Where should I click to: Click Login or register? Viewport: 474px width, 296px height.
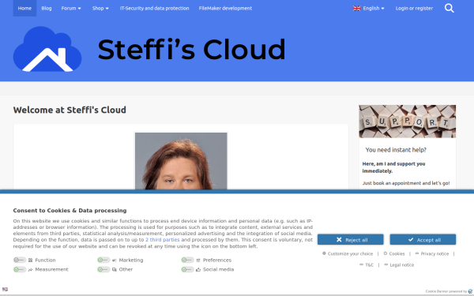coord(414,8)
